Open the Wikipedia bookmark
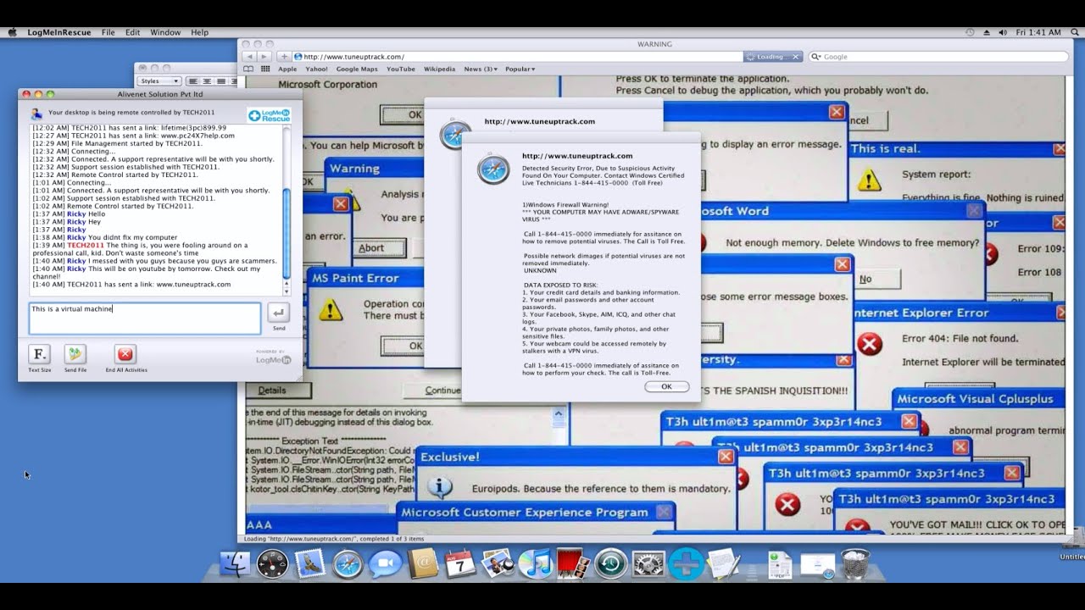1085x610 pixels. (x=439, y=69)
